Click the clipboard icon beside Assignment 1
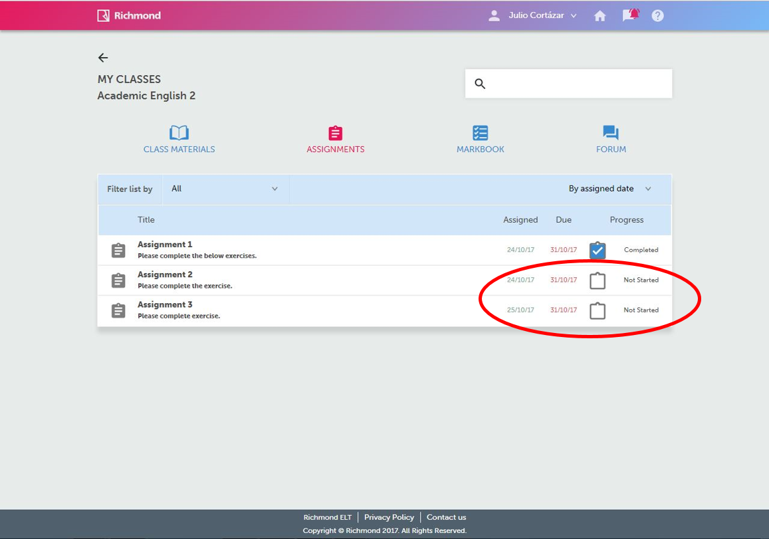Screen dimensions: 769x539 point(118,251)
